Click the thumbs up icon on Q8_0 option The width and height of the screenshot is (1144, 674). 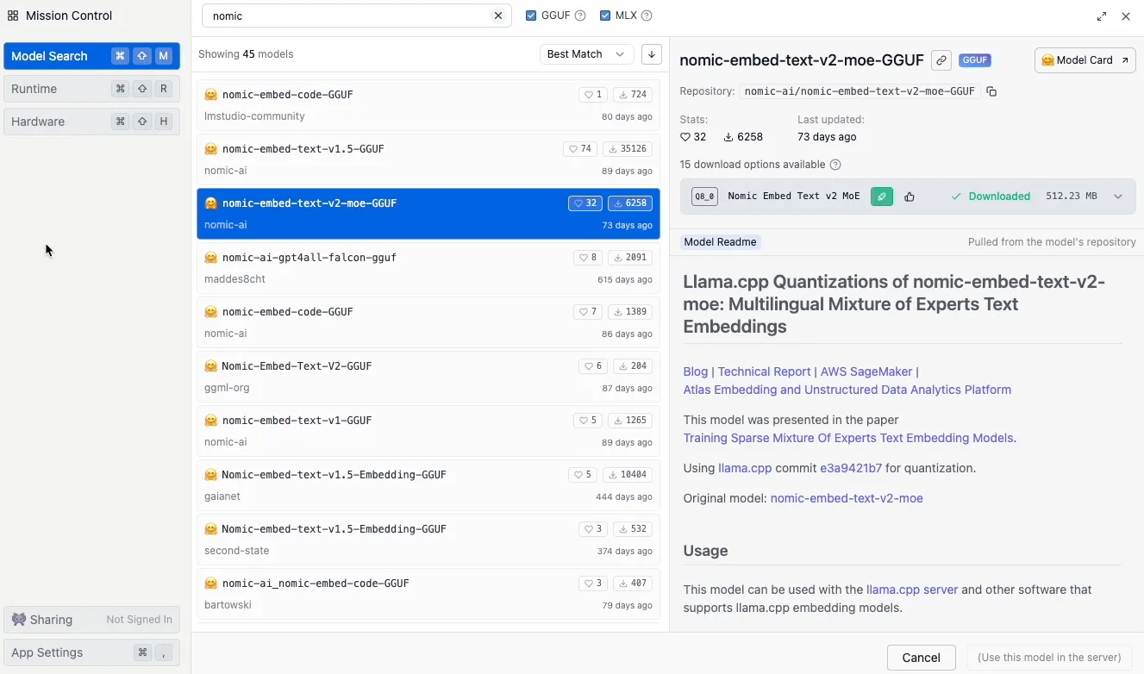(910, 197)
